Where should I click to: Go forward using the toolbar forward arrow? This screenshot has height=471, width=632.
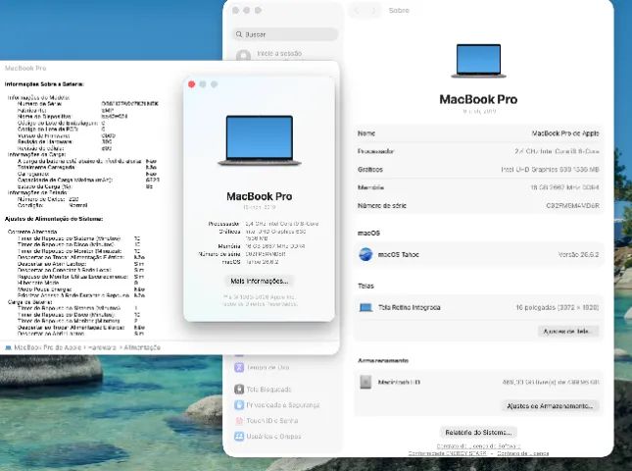[373, 11]
